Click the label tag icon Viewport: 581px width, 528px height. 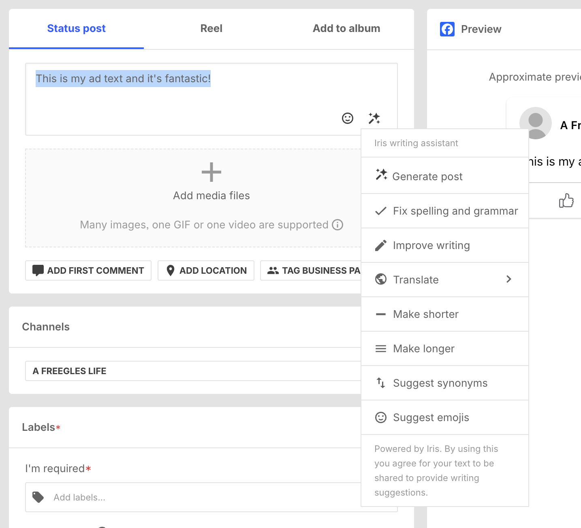[38, 497]
